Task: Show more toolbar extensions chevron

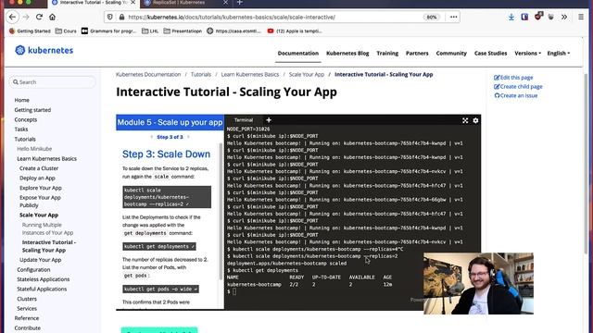Action: point(564,17)
